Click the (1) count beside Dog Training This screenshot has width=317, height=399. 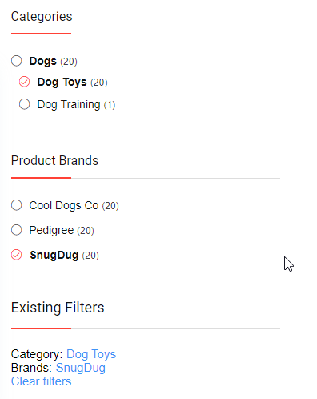coord(110,105)
